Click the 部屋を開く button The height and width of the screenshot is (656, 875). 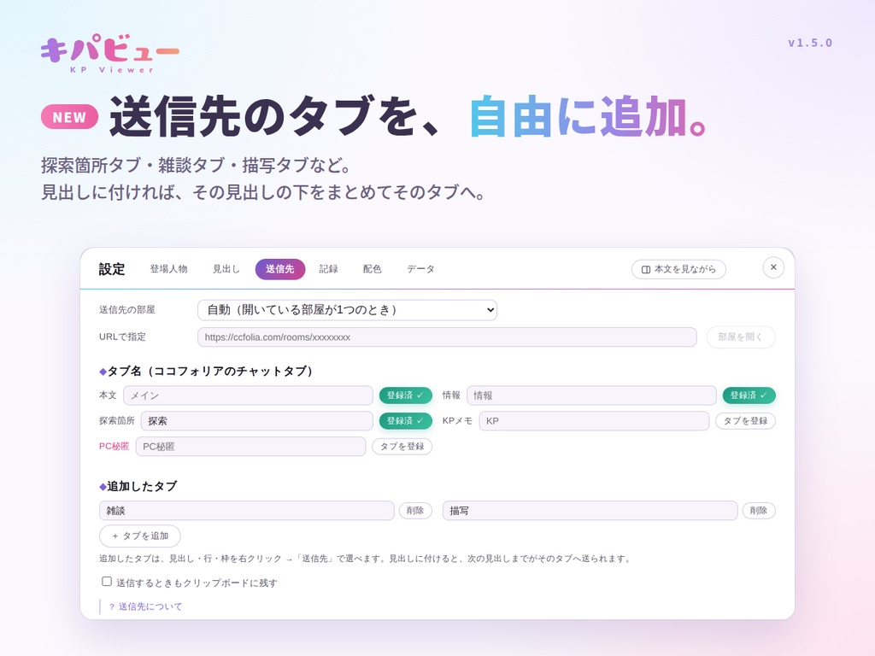741,337
